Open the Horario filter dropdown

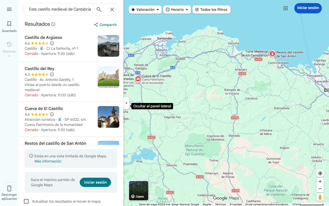177,9
